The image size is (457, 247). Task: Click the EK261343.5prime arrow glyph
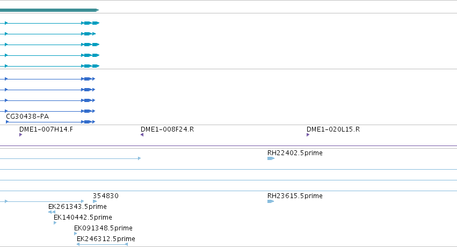52,212
